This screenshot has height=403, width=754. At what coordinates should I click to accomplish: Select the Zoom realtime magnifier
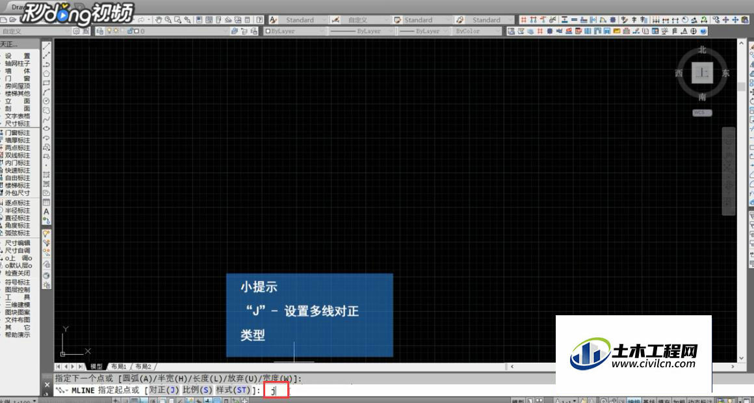click(x=168, y=19)
